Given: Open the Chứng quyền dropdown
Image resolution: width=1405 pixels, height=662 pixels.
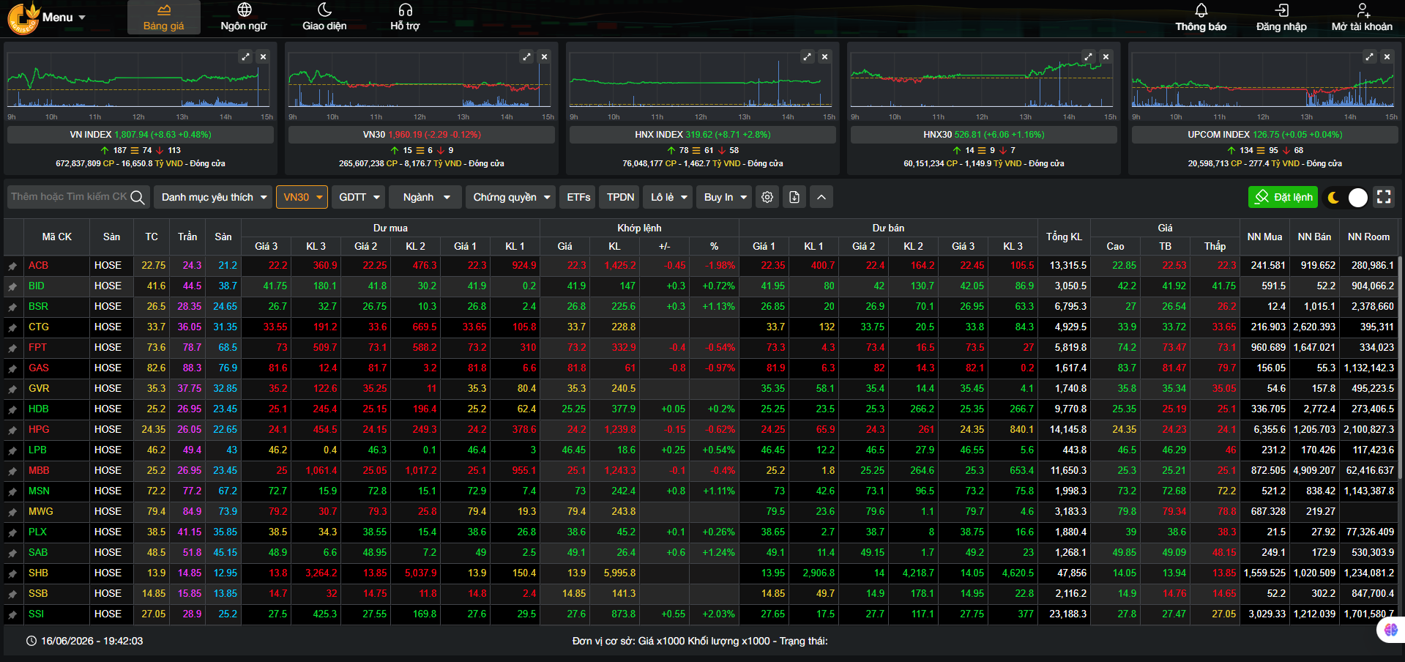Looking at the screenshot, I should tap(511, 197).
